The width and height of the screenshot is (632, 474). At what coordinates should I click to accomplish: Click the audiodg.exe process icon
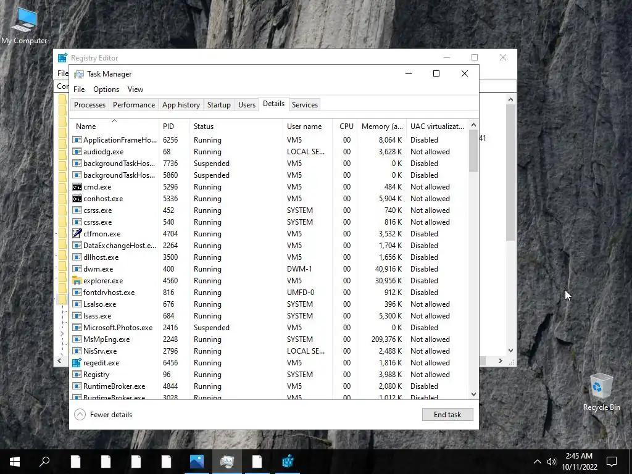(x=77, y=152)
